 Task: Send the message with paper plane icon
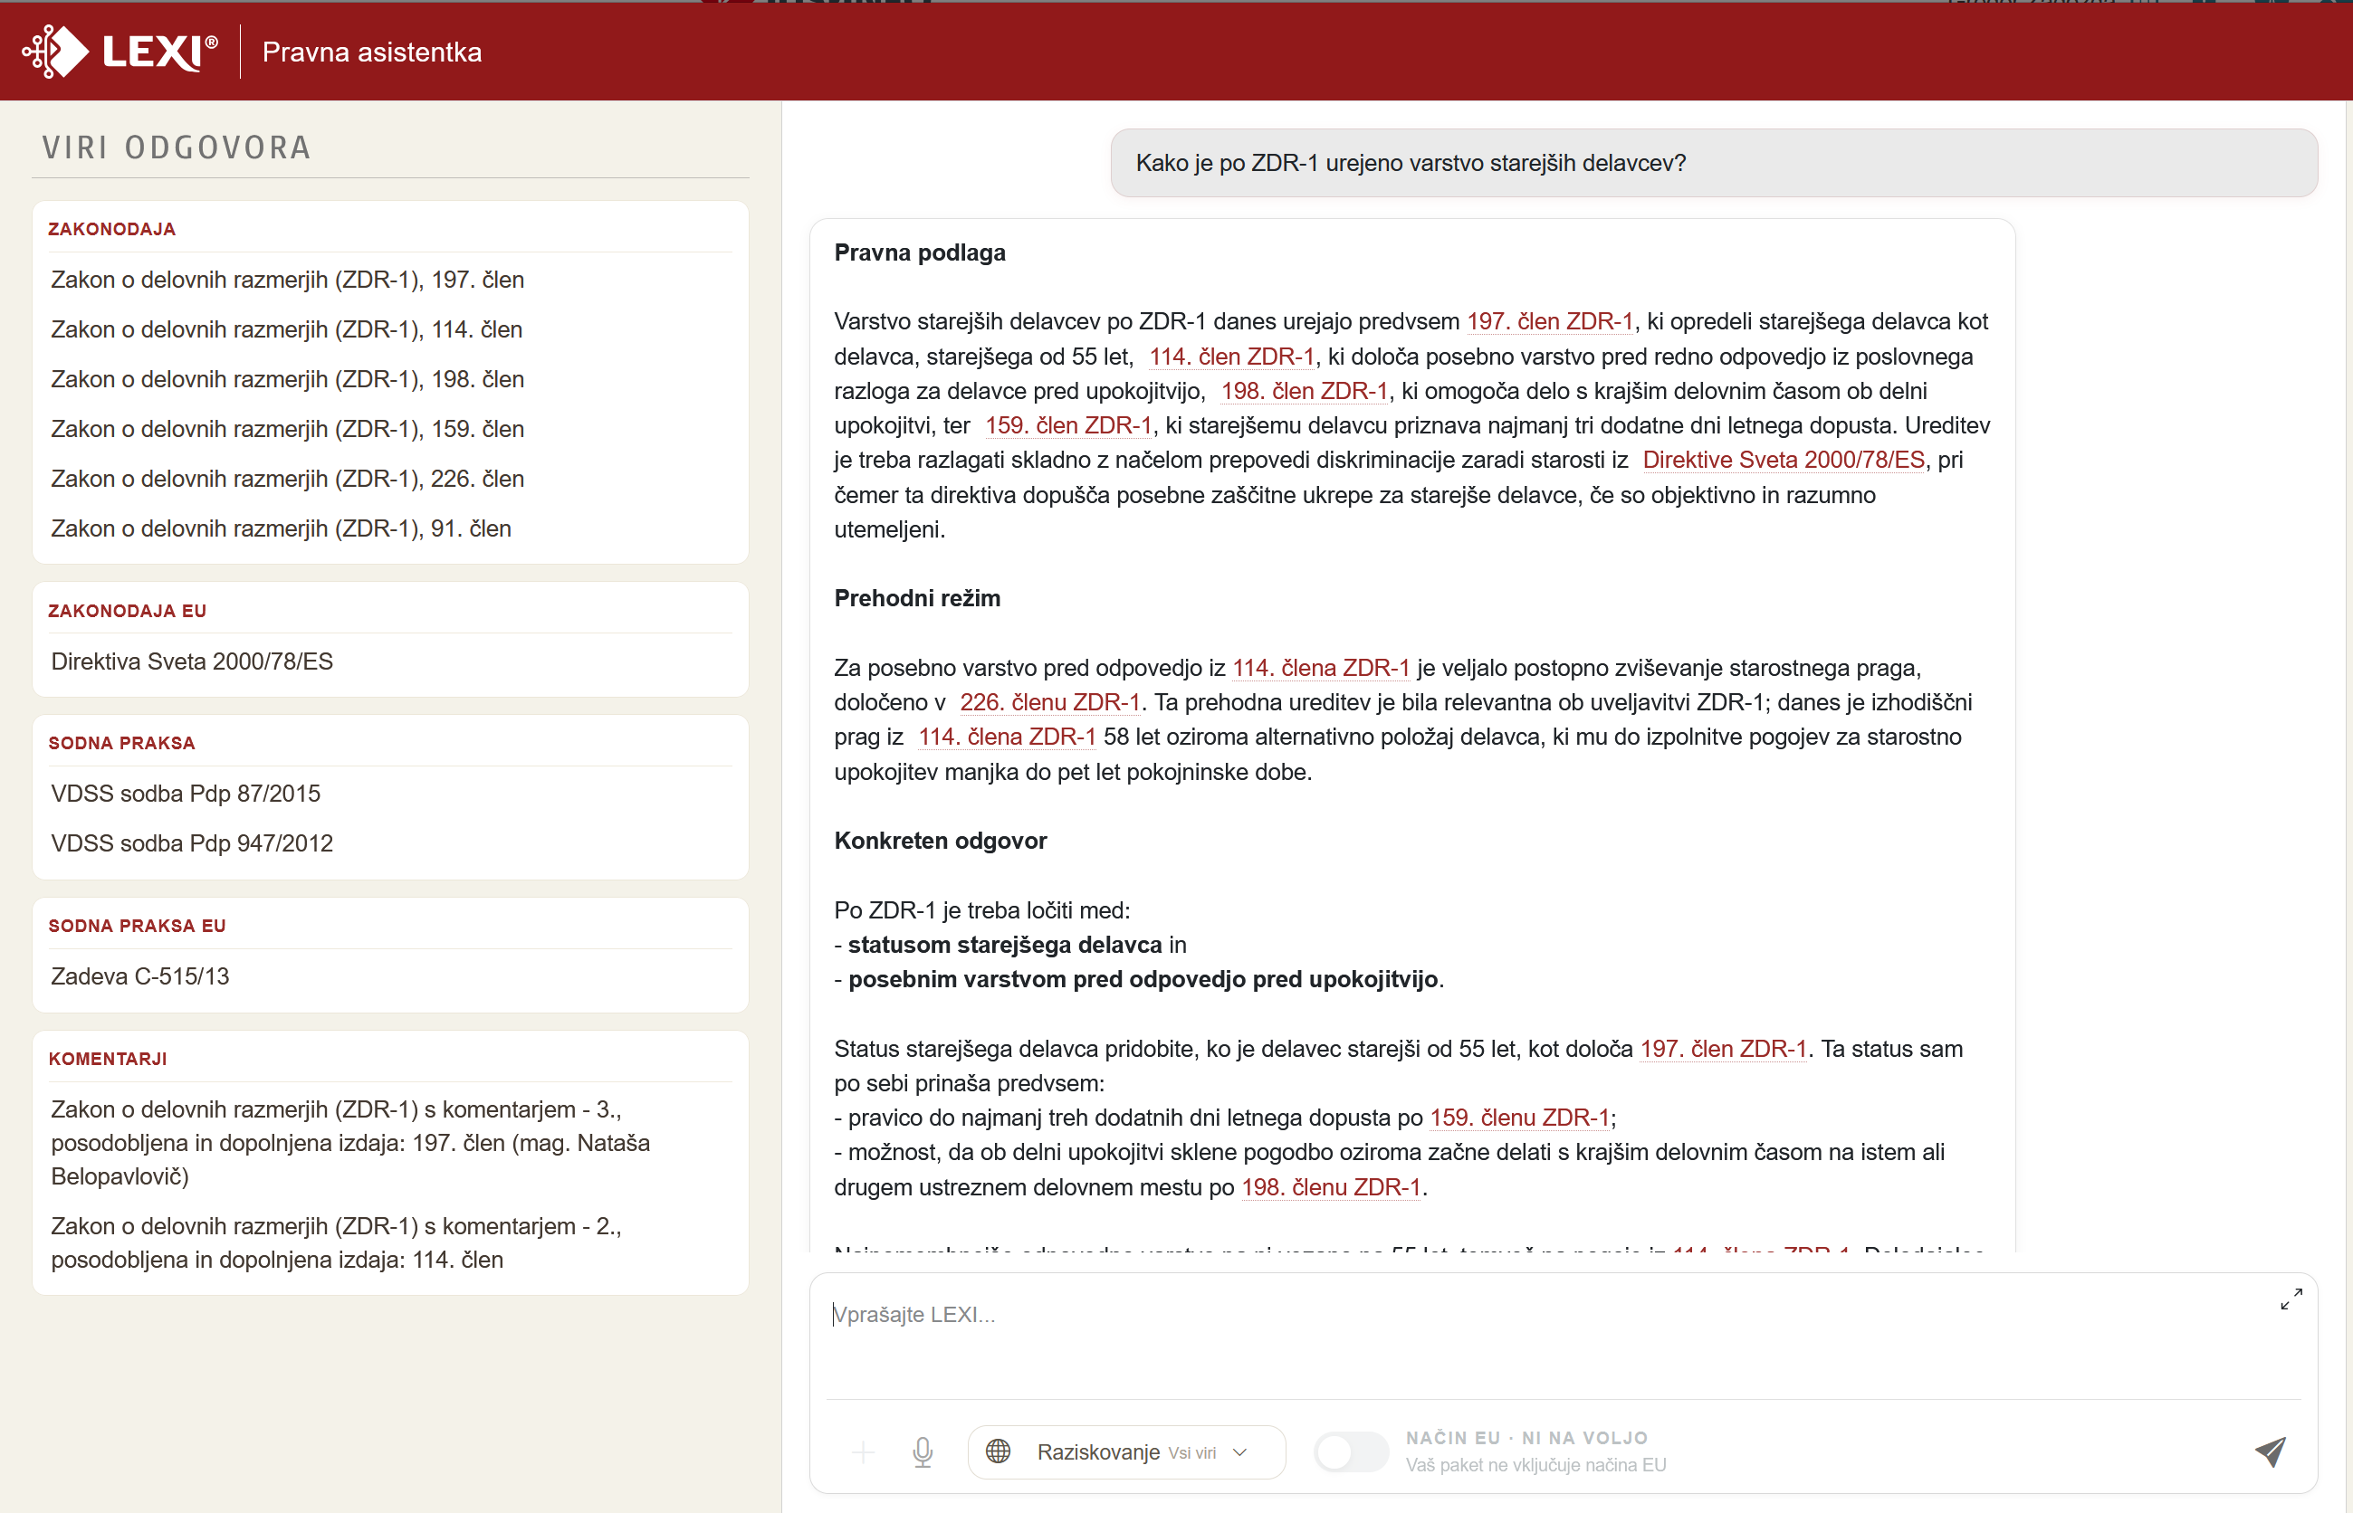pos(2270,1451)
